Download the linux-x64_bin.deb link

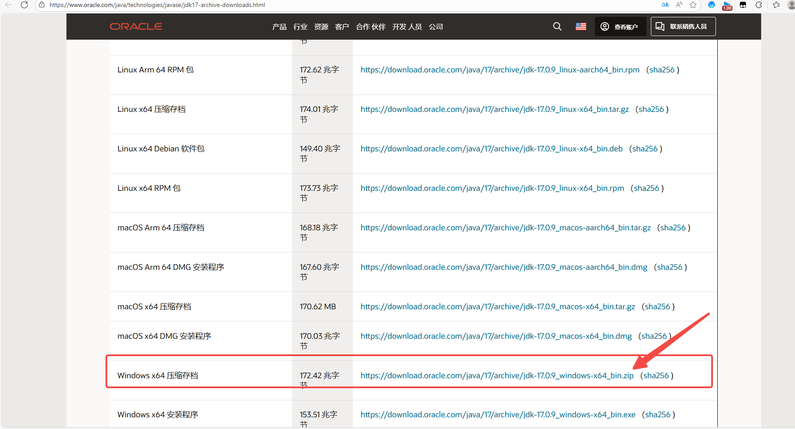(x=492, y=149)
